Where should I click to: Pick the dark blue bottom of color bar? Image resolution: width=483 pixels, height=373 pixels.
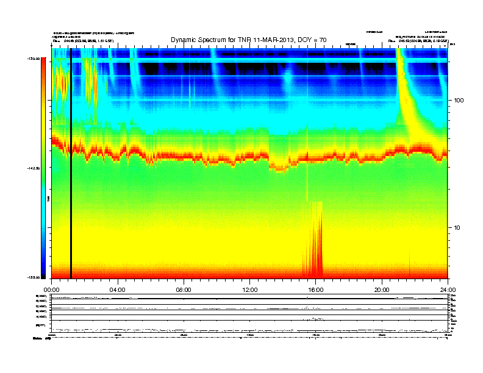[x=43, y=272]
